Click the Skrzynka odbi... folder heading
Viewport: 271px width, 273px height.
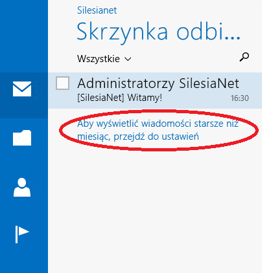click(159, 32)
